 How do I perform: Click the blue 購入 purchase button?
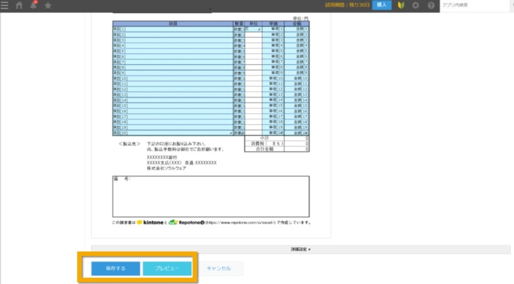[382, 5]
